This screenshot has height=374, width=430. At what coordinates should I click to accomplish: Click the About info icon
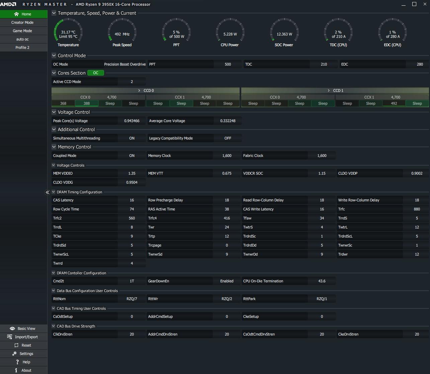(16, 370)
